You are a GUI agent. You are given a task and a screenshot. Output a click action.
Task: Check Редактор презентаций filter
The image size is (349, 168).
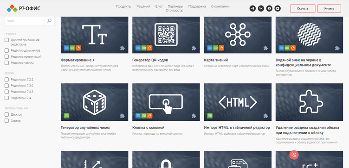6,56
